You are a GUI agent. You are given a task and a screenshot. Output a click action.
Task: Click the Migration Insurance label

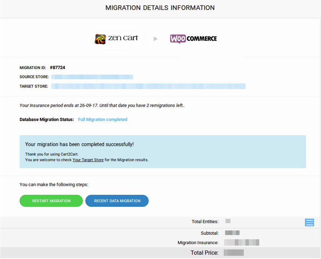pyautogui.click(x=198, y=243)
